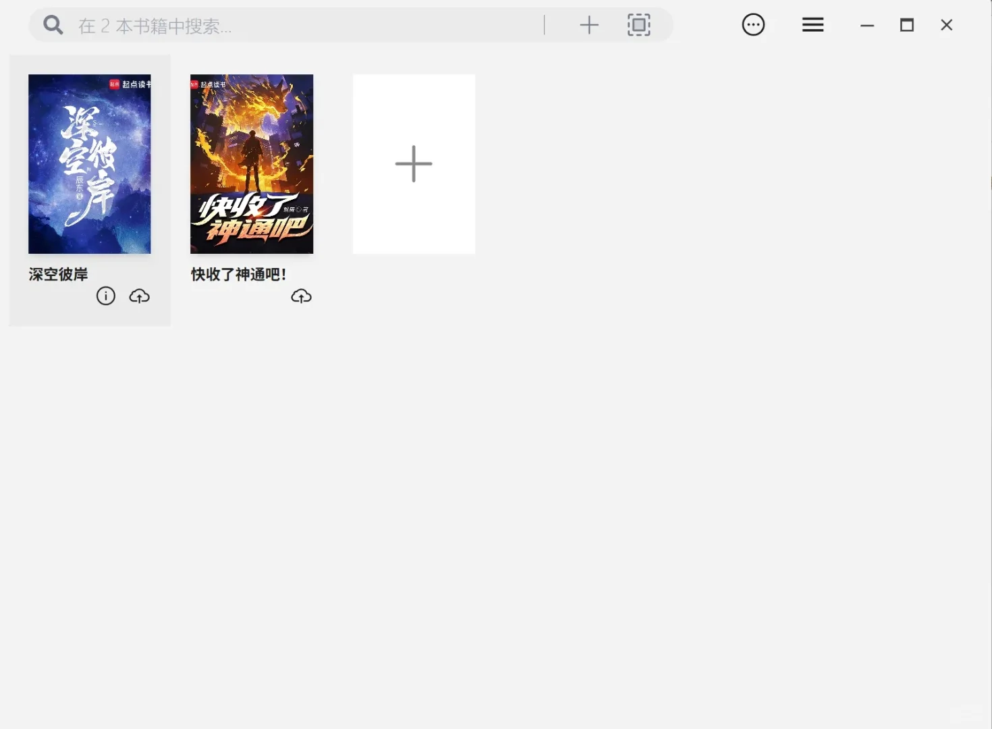The width and height of the screenshot is (992, 729).
Task: Click the 快收了神通吧! title text
Action: (239, 274)
